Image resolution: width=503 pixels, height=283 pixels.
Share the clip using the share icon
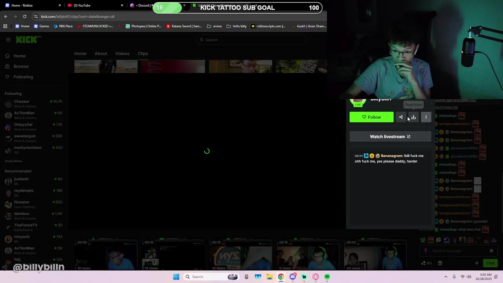point(401,117)
